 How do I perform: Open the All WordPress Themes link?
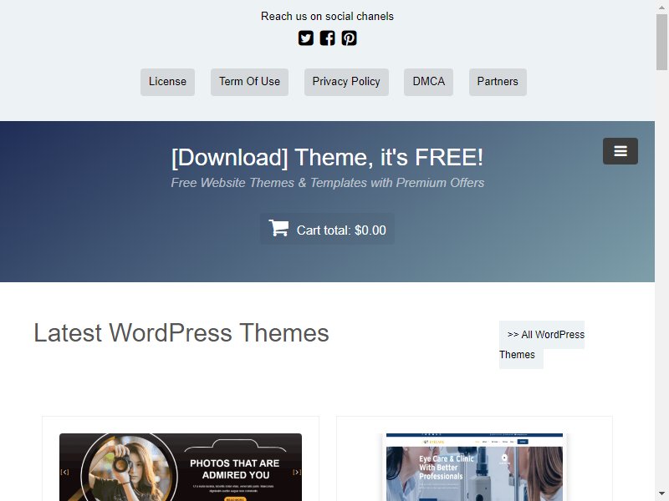(x=542, y=344)
